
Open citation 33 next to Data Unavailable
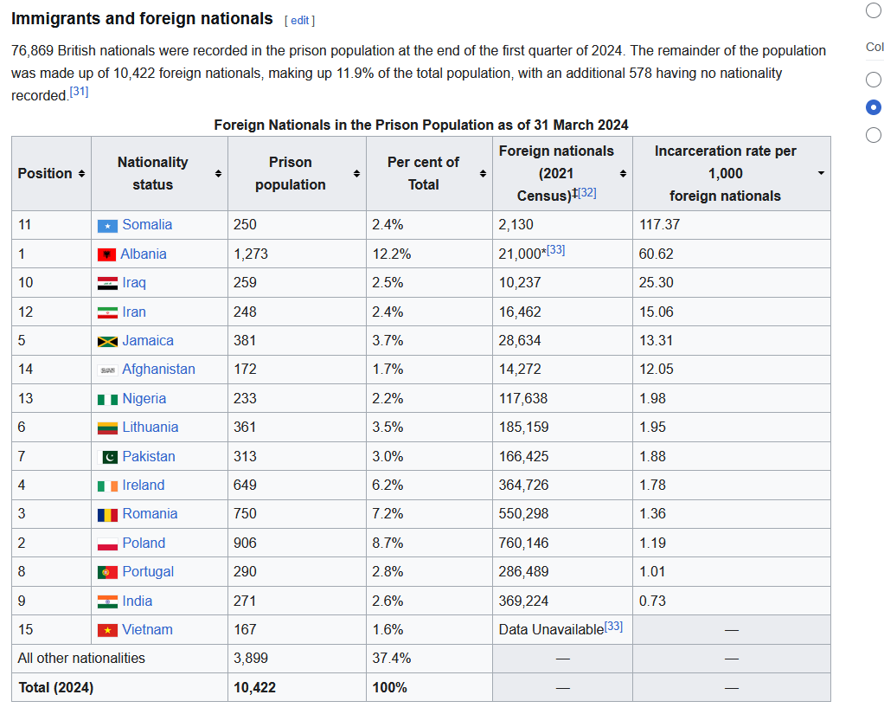(613, 626)
